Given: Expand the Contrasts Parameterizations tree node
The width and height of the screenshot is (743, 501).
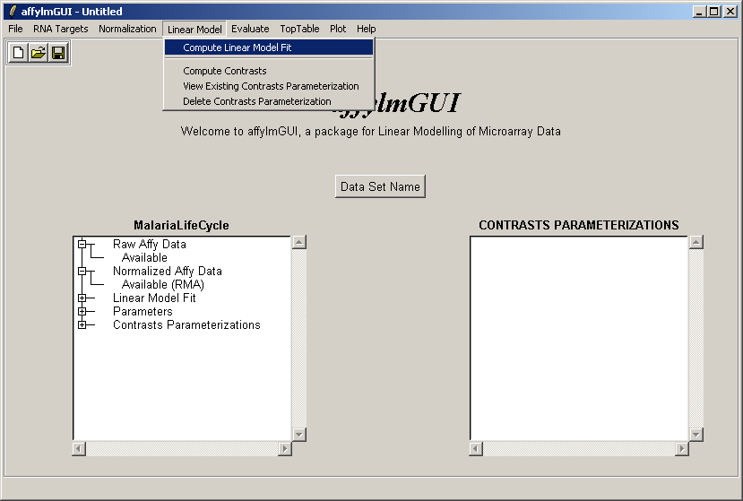Looking at the screenshot, I should [x=82, y=324].
